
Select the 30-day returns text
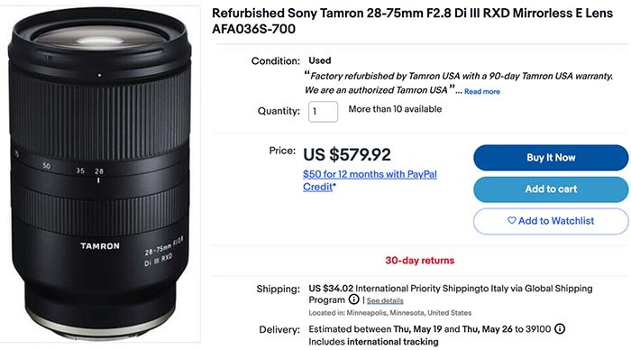point(420,260)
